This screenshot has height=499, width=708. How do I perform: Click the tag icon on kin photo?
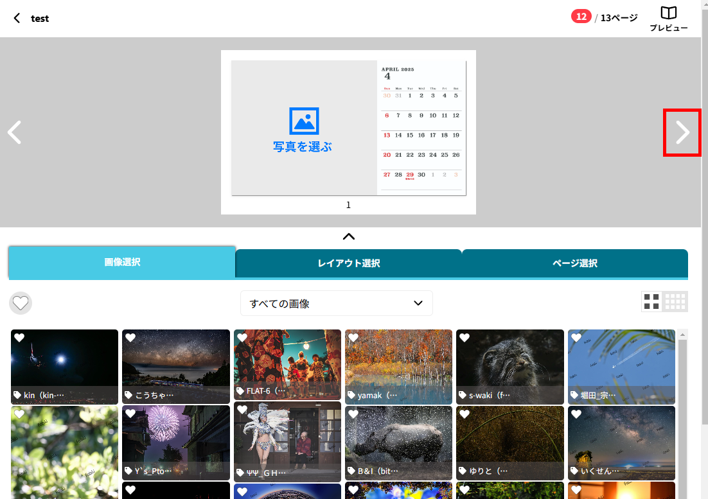coord(18,396)
